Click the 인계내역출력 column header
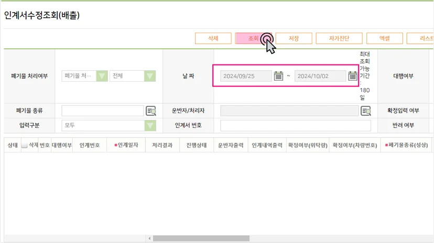434x243 pixels. tap(267, 145)
